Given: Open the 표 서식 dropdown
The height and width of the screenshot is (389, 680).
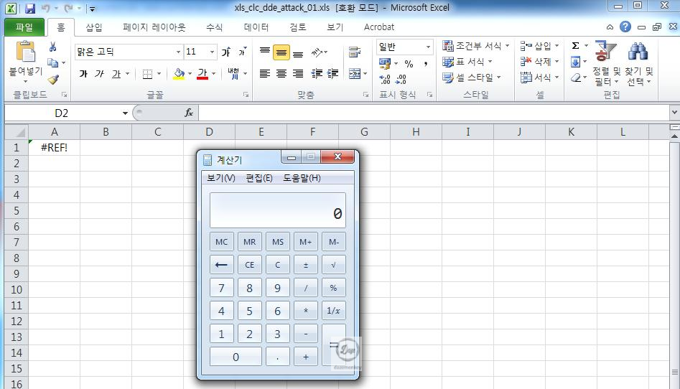Looking at the screenshot, I should [x=467, y=62].
